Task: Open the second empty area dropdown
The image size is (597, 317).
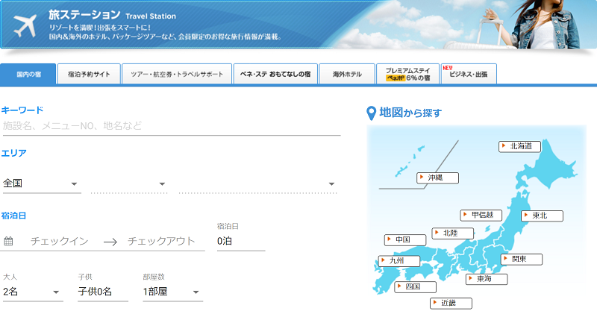Action: (x=129, y=183)
